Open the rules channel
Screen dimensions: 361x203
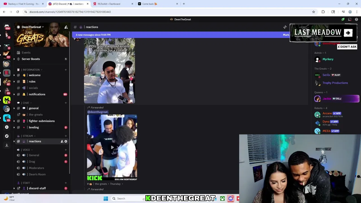(x=42, y=81)
